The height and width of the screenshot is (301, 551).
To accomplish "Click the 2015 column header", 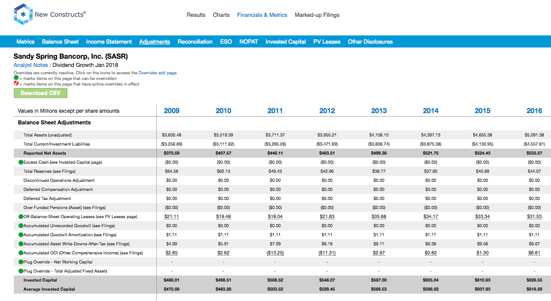I will (x=482, y=111).
